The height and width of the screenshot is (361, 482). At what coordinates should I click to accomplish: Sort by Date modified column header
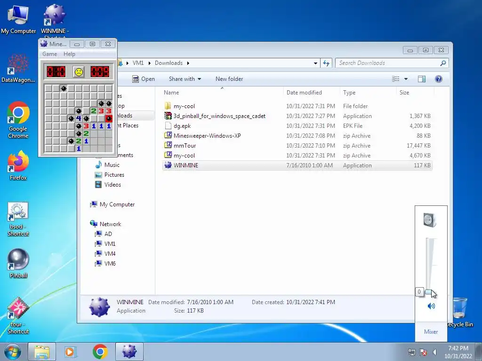(x=312, y=93)
